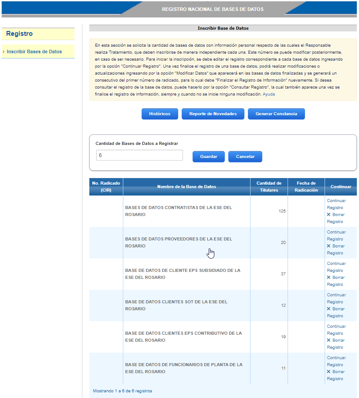
Task: Click the X delete icon for PROVEEDORES row
Action: click(x=329, y=246)
